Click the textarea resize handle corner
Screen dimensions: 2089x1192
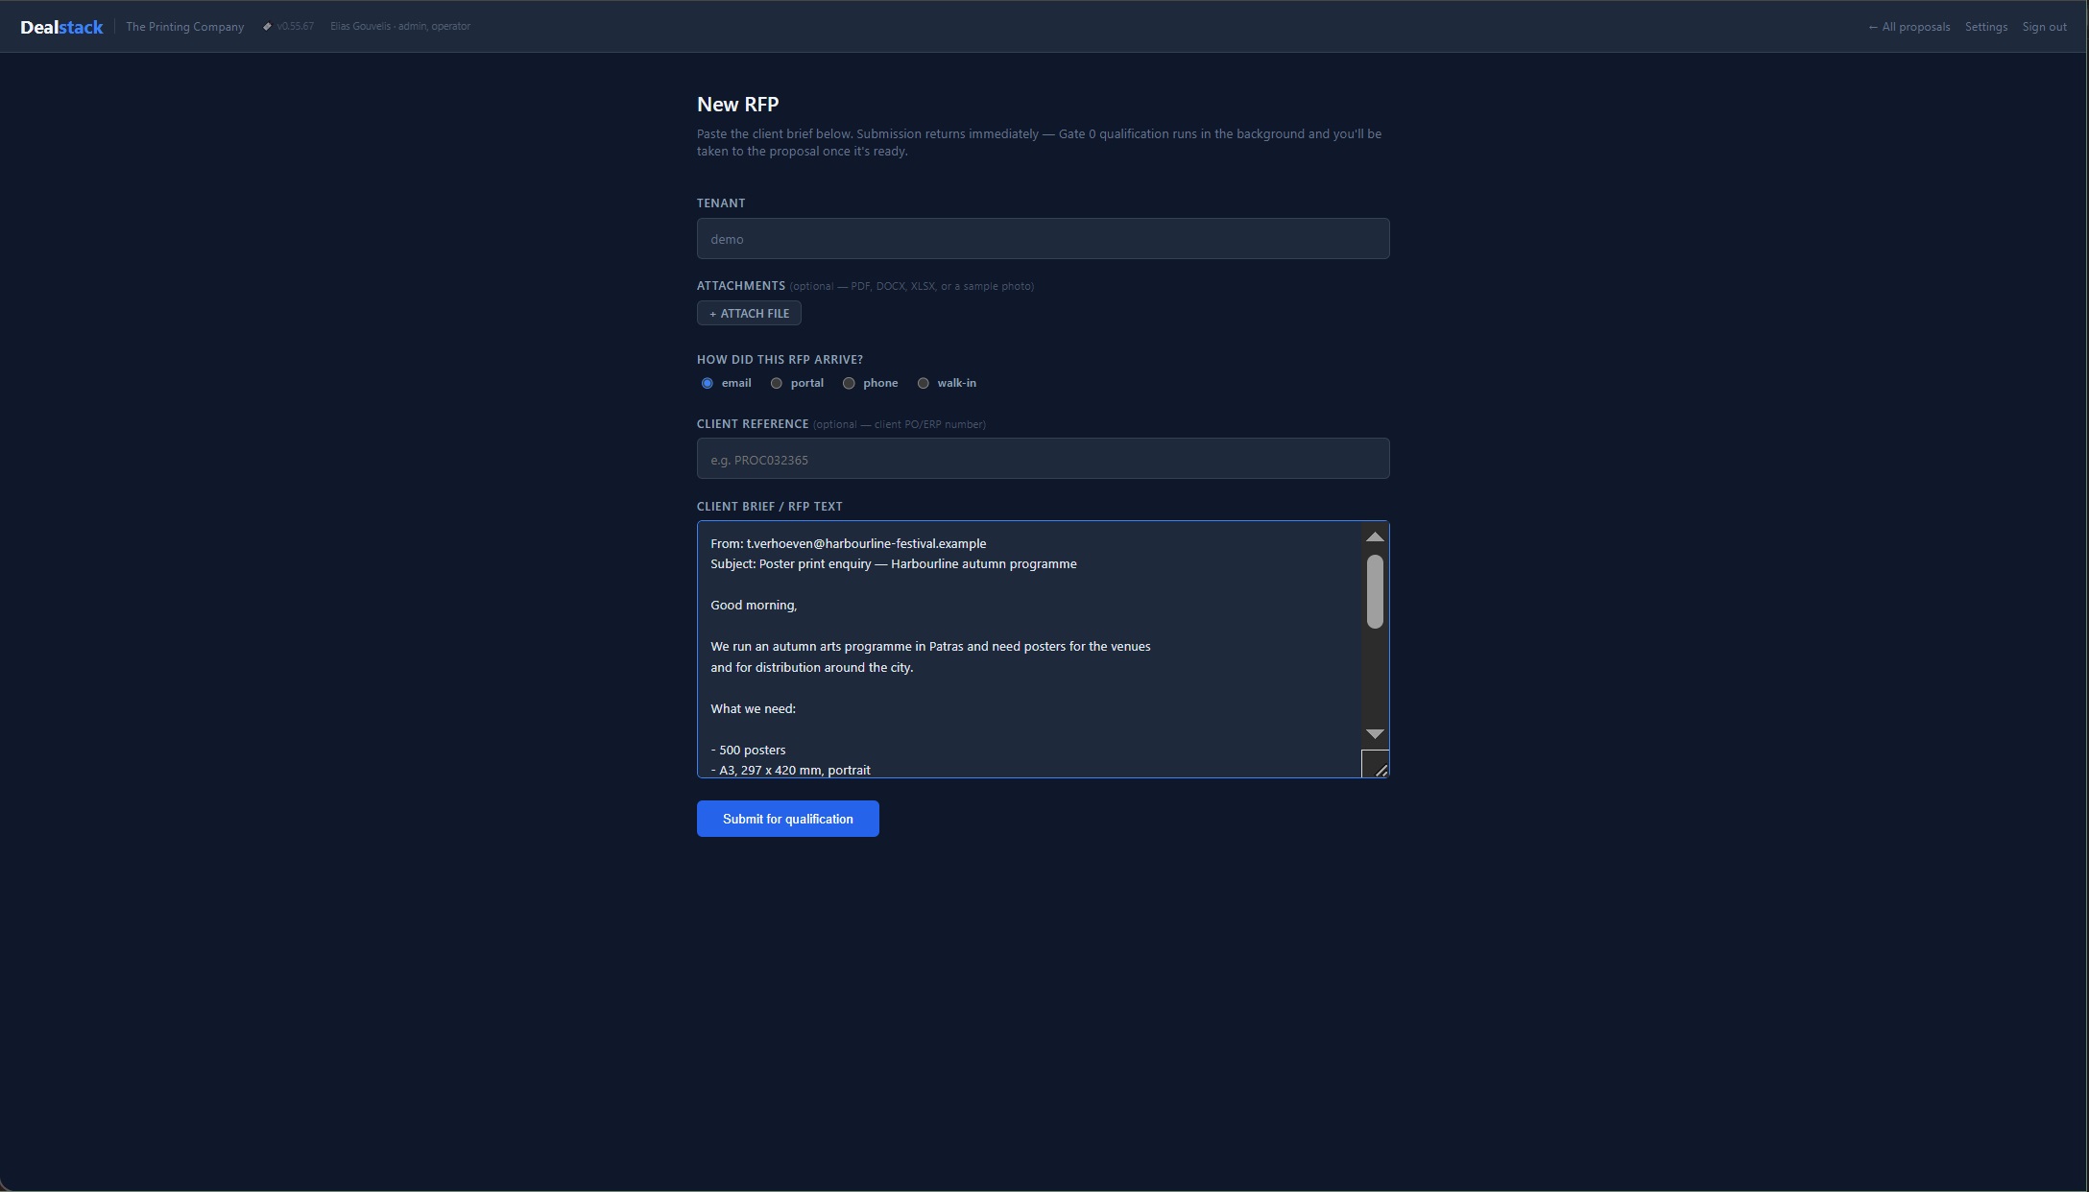1380,769
